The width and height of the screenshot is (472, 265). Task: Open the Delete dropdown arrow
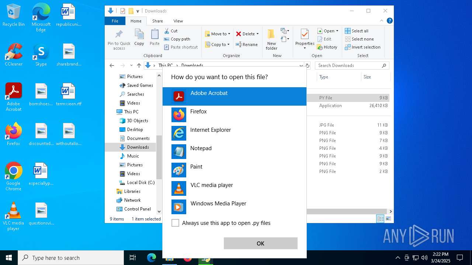point(257,34)
